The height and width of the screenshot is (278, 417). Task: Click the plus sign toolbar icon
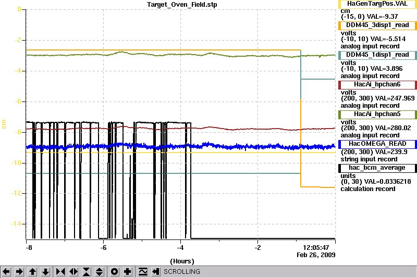(x=128, y=272)
